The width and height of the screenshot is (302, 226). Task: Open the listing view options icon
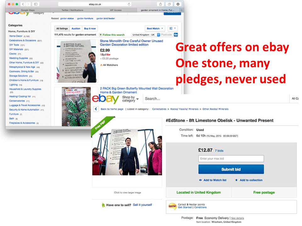[173, 29]
